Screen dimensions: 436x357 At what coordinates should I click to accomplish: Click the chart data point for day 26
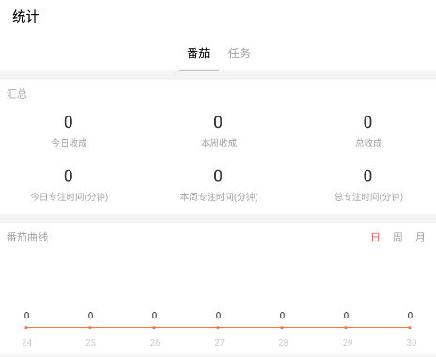click(154, 328)
